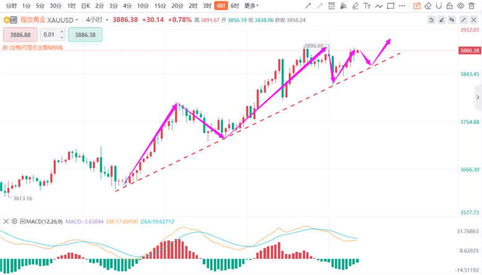Increase the 0.01 lot size stepper
The height and width of the screenshot is (275, 482).
click(61, 32)
